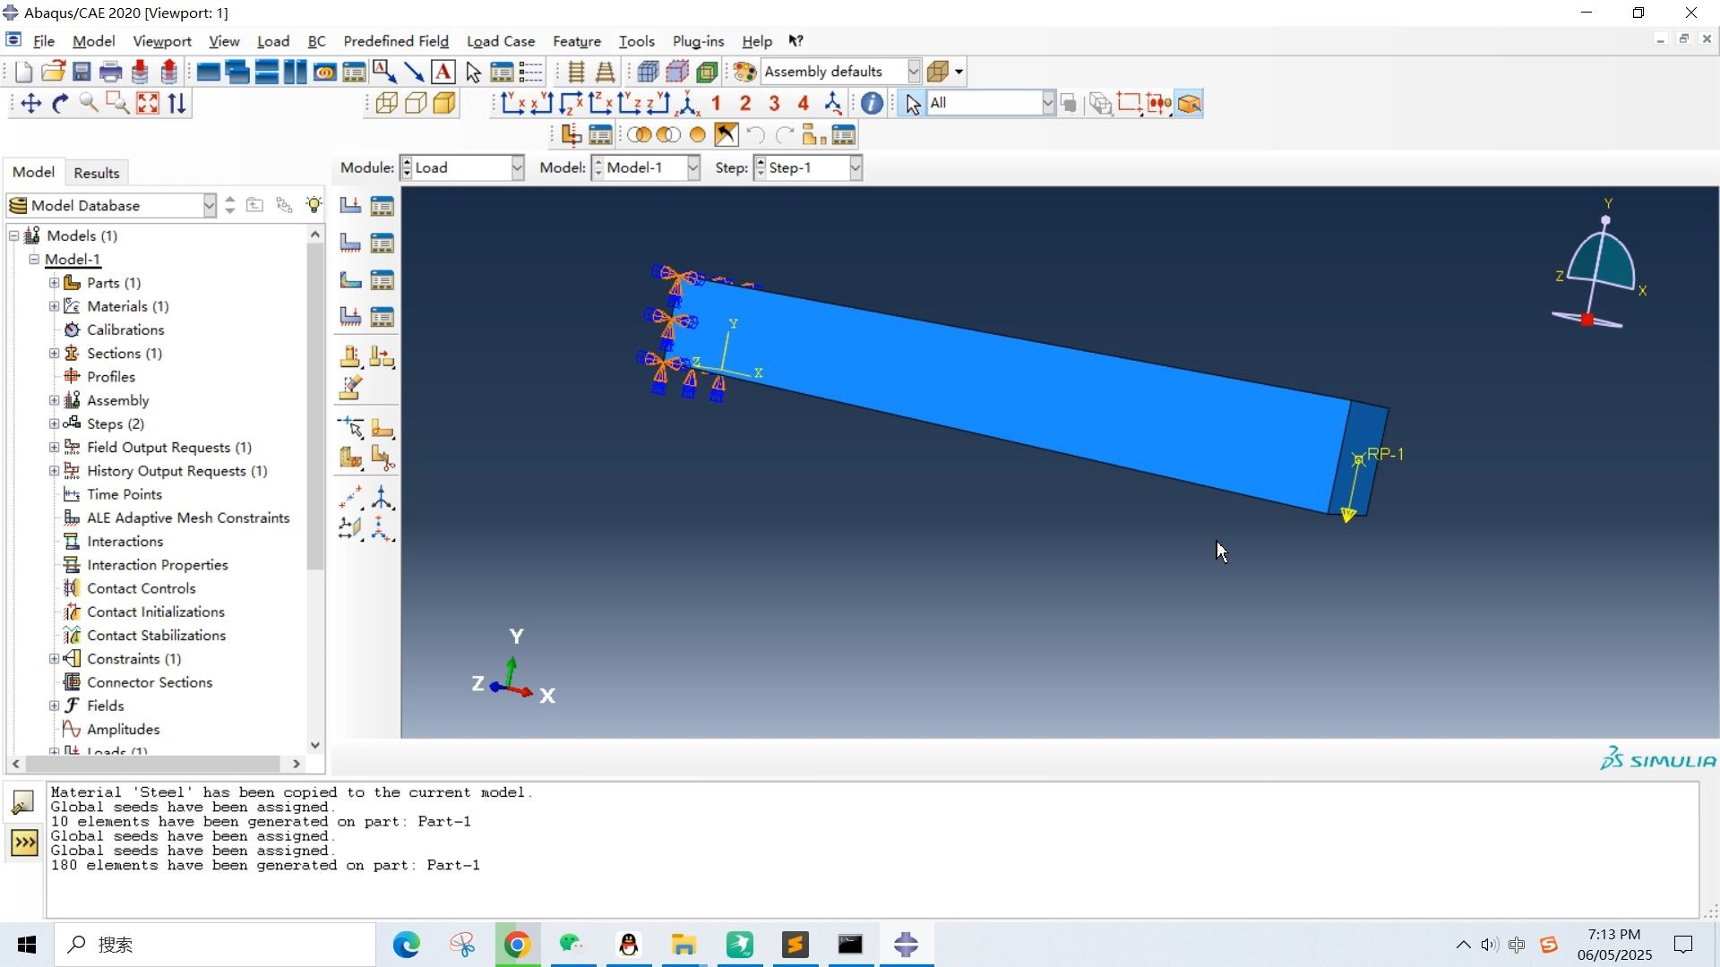This screenshot has height=967, width=1720.
Task: Select the Interactions tree item
Action: pos(125,542)
